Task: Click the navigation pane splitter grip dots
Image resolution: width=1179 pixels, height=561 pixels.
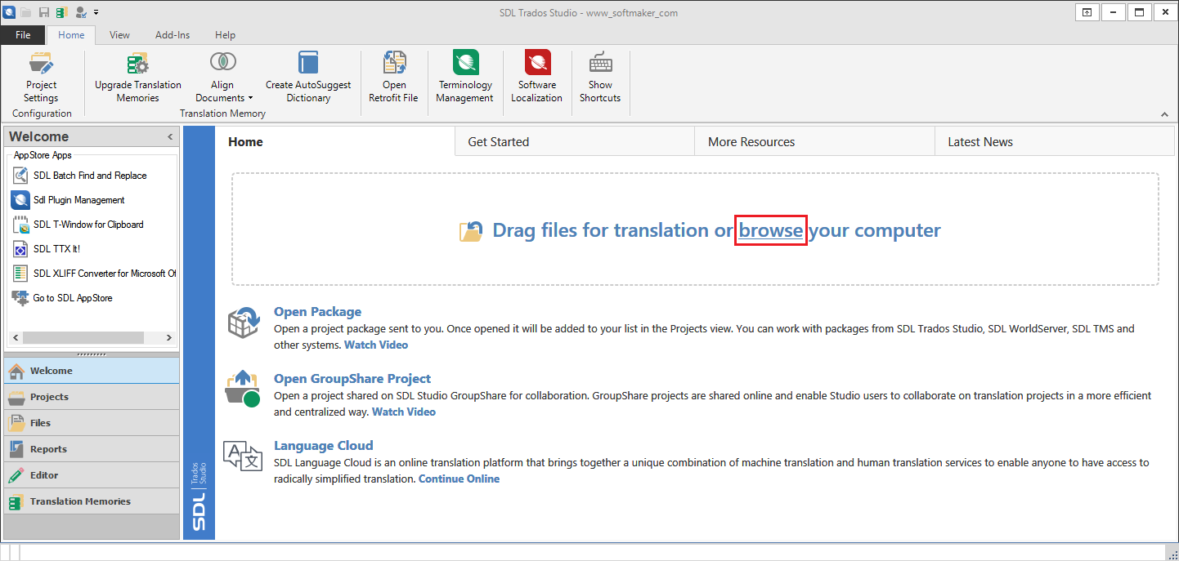Action: [x=92, y=354]
